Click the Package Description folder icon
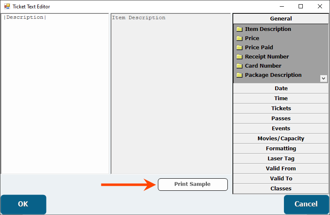 pyautogui.click(x=239, y=75)
